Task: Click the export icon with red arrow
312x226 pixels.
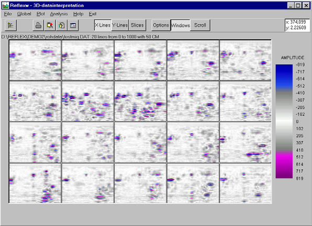Action: [50, 25]
